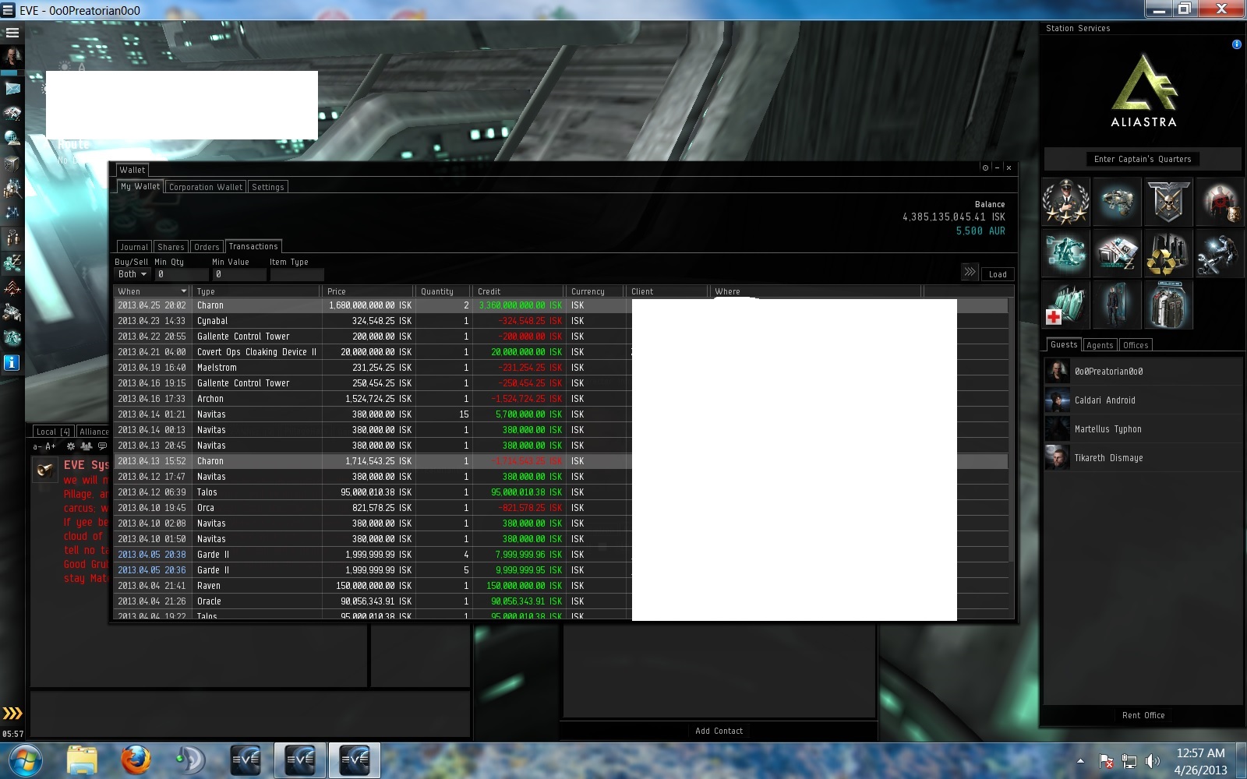Open the ship fitting station service

tap(1117, 202)
